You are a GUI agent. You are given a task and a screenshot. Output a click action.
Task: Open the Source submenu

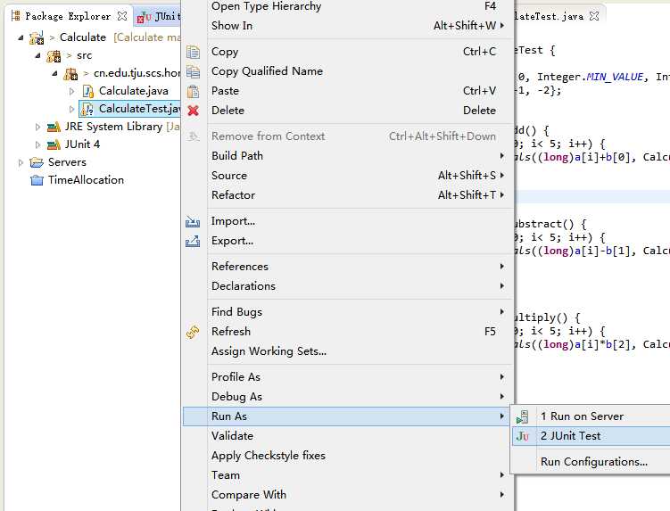pos(348,176)
